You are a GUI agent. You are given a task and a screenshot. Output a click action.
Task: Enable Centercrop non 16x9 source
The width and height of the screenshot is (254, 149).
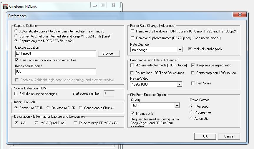coord(193,73)
